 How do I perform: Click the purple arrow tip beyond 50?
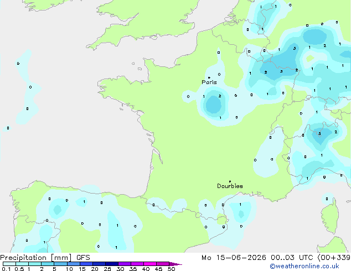[175, 264]
